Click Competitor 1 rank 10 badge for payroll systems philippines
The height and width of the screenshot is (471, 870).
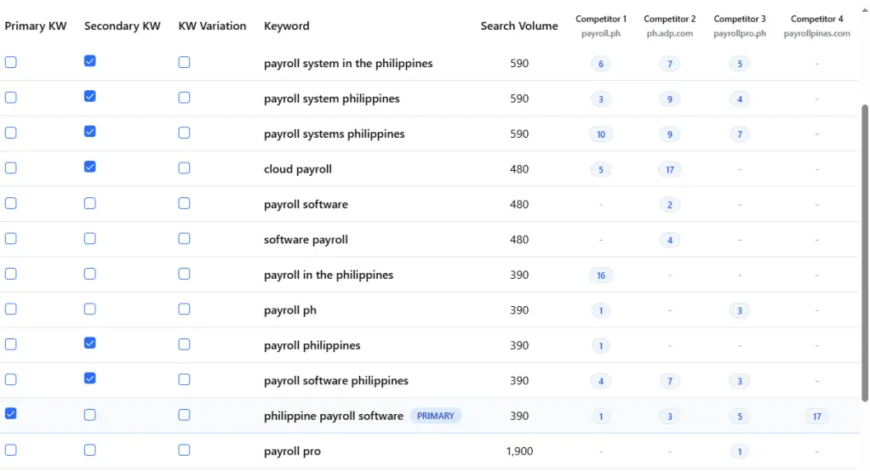(x=601, y=134)
